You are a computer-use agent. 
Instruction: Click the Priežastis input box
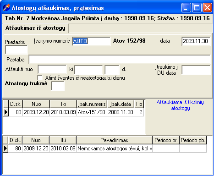(x=16, y=49)
